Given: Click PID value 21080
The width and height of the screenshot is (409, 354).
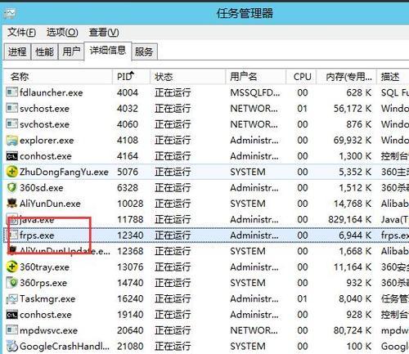Looking at the screenshot, I should 130,347.
